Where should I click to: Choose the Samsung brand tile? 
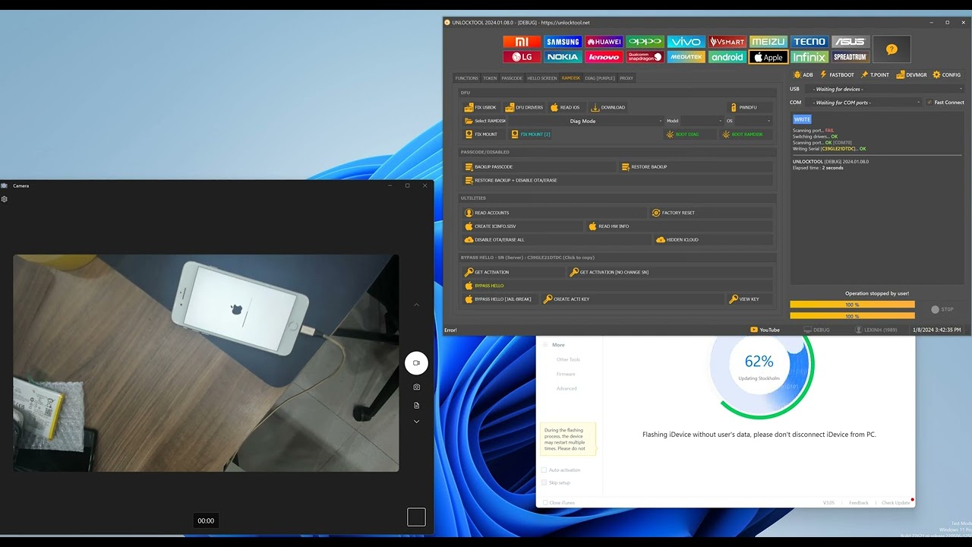[563, 42]
